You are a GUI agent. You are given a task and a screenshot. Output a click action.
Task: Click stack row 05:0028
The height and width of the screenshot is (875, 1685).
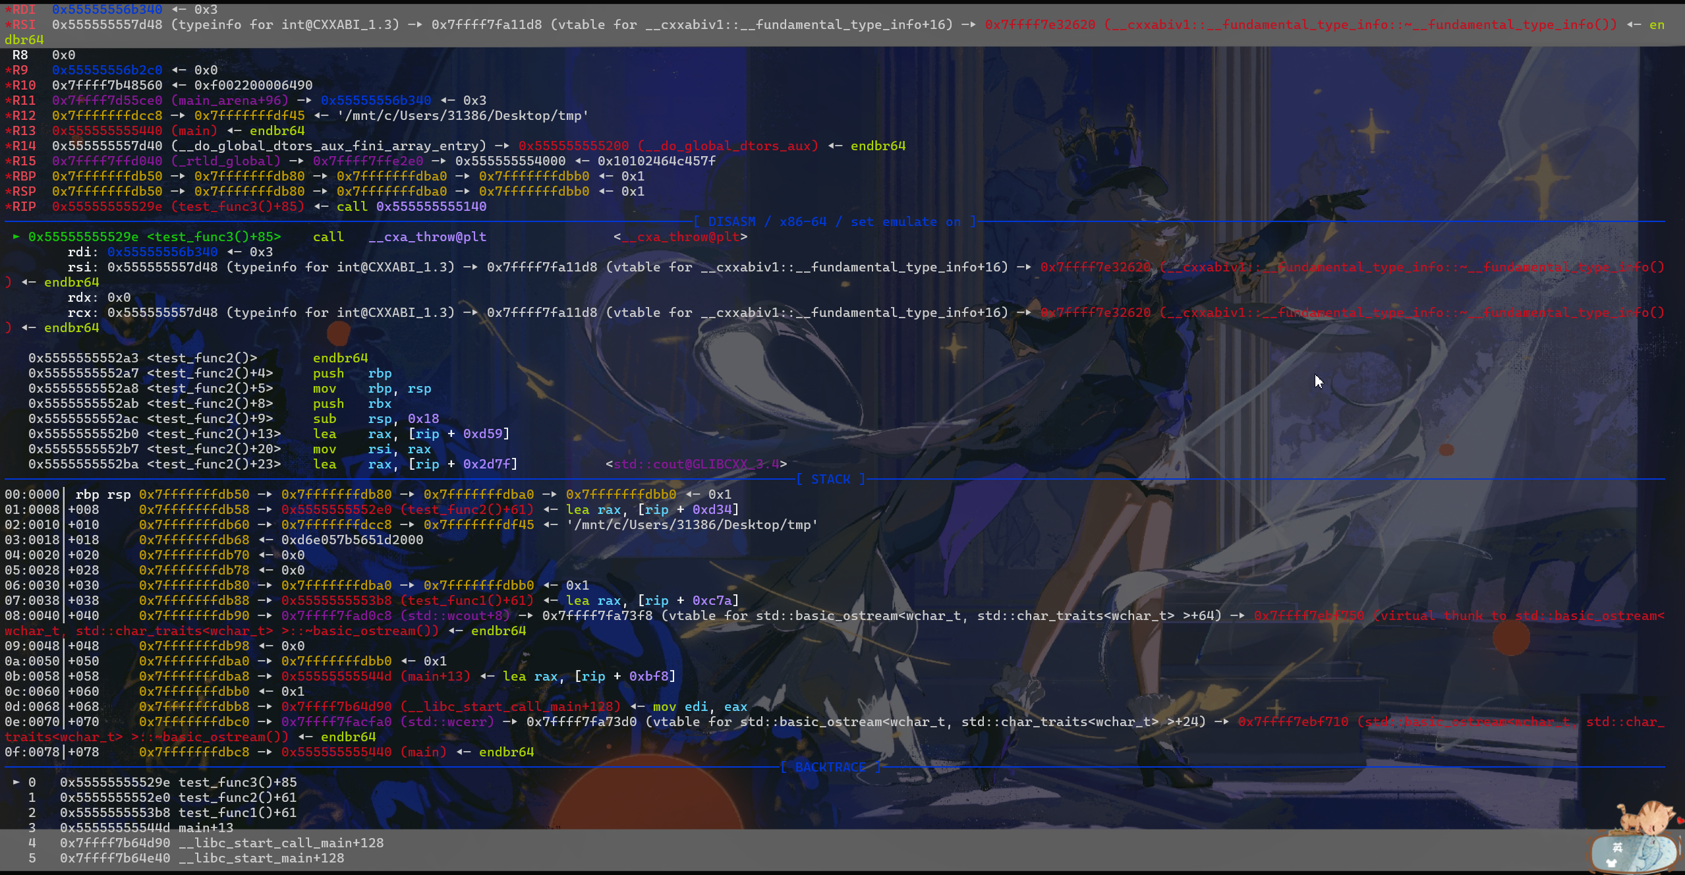pyautogui.click(x=154, y=570)
